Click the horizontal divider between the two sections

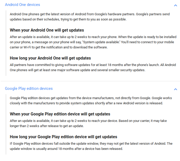pyautogui.click(x=90, y=81)
